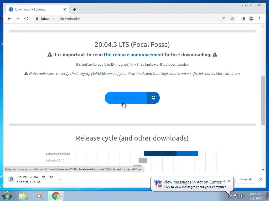Follow the 'here' more info link
This screenshot has height=201, width=269.
coord(236,74)
